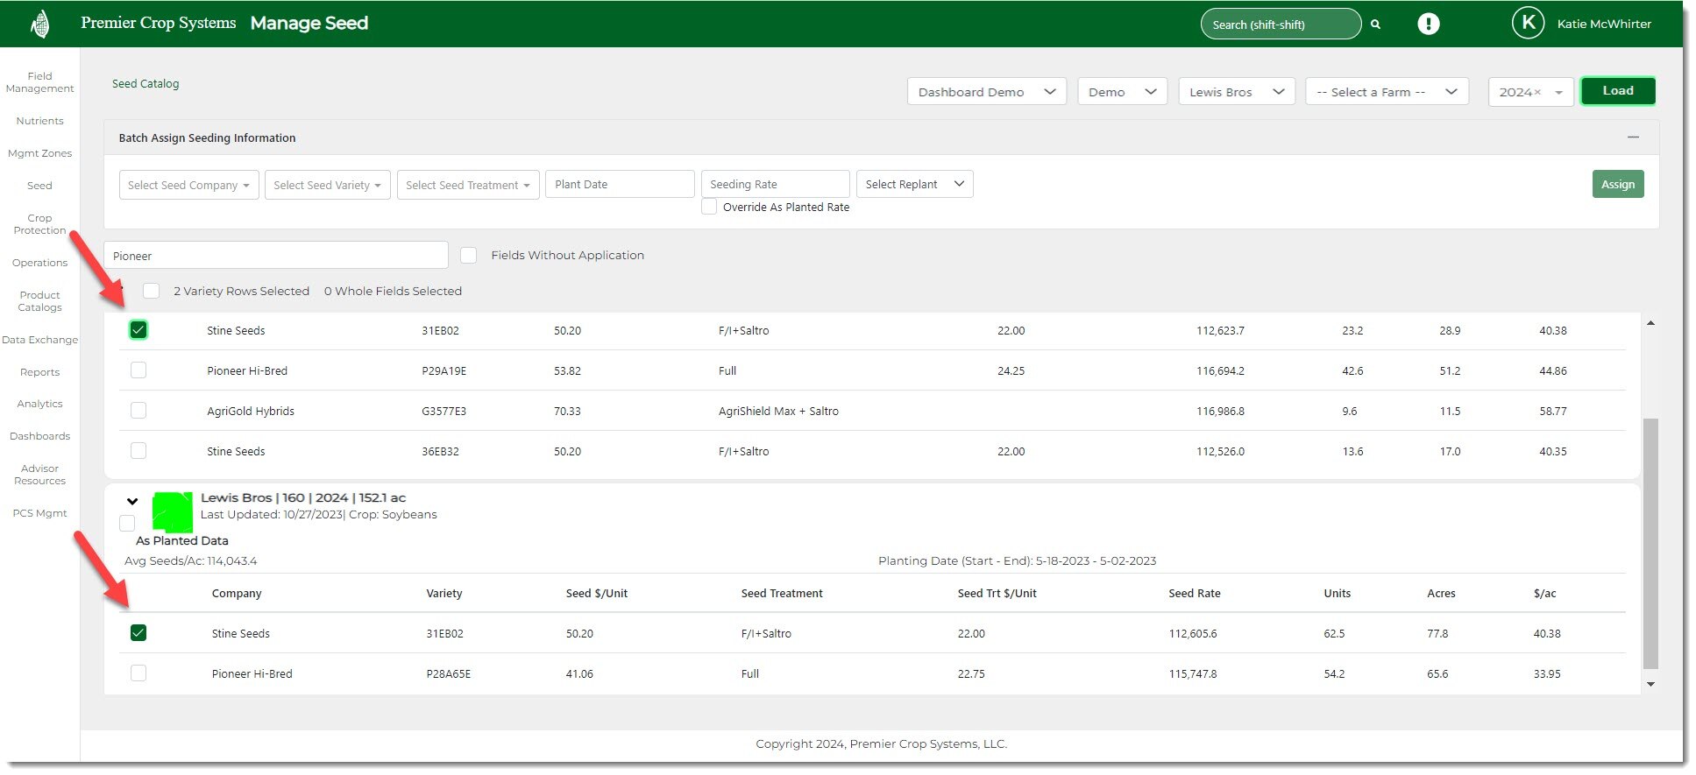Click the Plant Date input field
1696x775 pixels.
619,185
